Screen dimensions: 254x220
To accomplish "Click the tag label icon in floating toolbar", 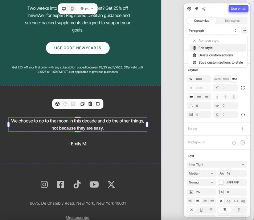I will (98, 104).
